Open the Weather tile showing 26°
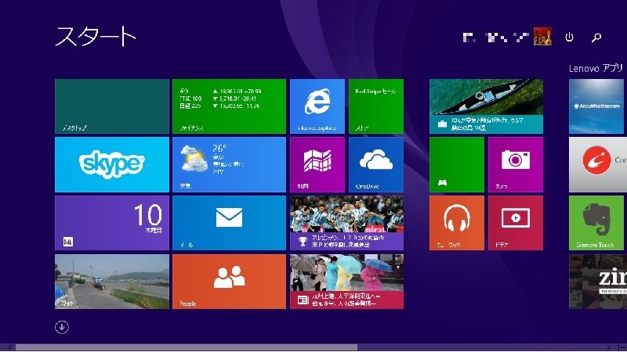The width and height of the screenshot is (627, 352). (x=229, y=164)
